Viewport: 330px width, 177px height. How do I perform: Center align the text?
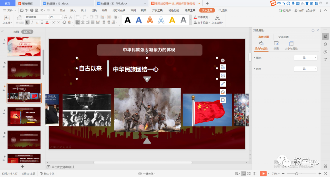83,22
